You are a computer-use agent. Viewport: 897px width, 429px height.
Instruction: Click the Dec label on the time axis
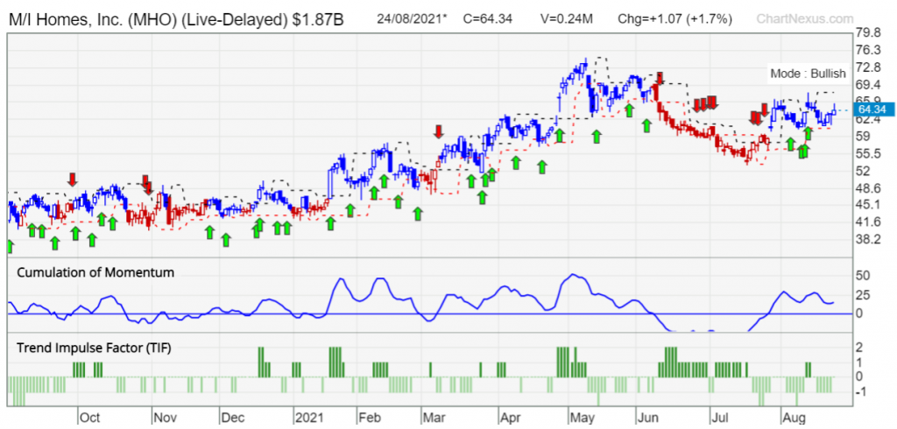[x=234, y=418]
